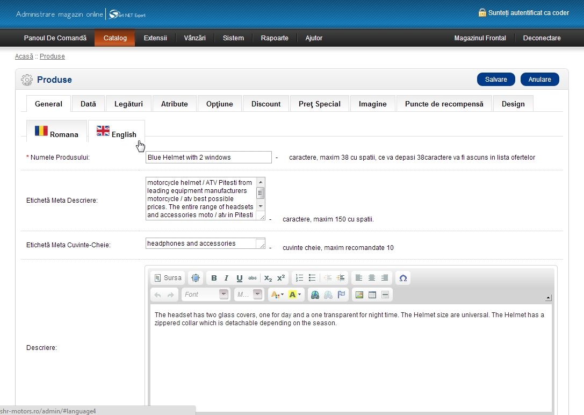Click the underline formatting icon
The width and height of the screenshot is (584, 415).
coord(239,278)
